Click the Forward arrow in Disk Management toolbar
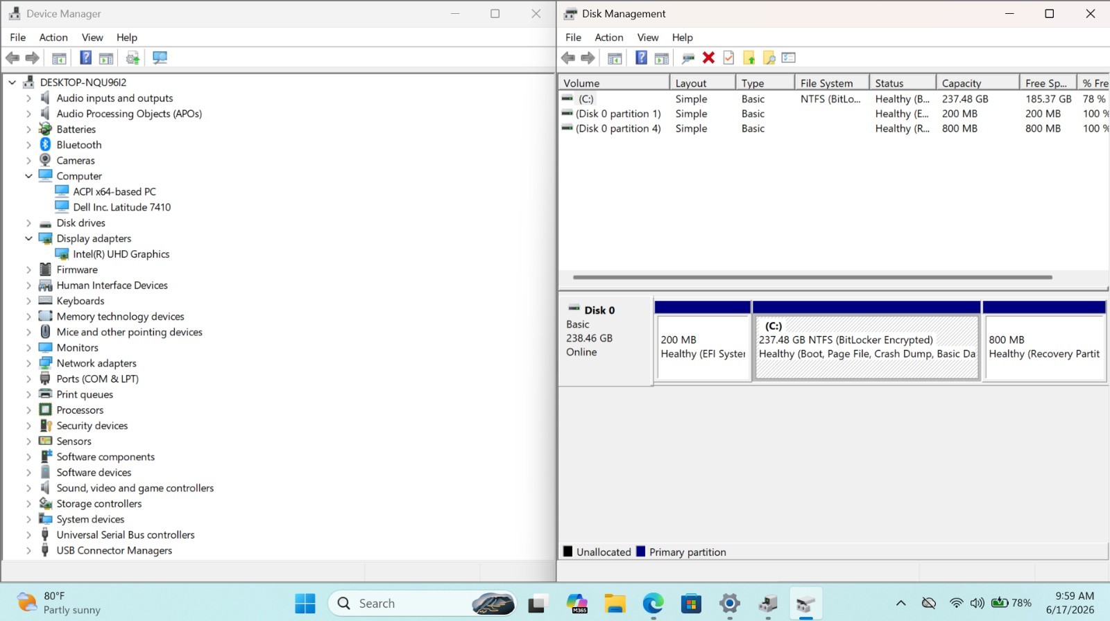This screenshot has height=621, width=1110. point(588,58)
